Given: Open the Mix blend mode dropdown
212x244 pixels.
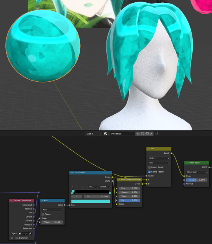Looking at the screenshot, I should point(159,163).
